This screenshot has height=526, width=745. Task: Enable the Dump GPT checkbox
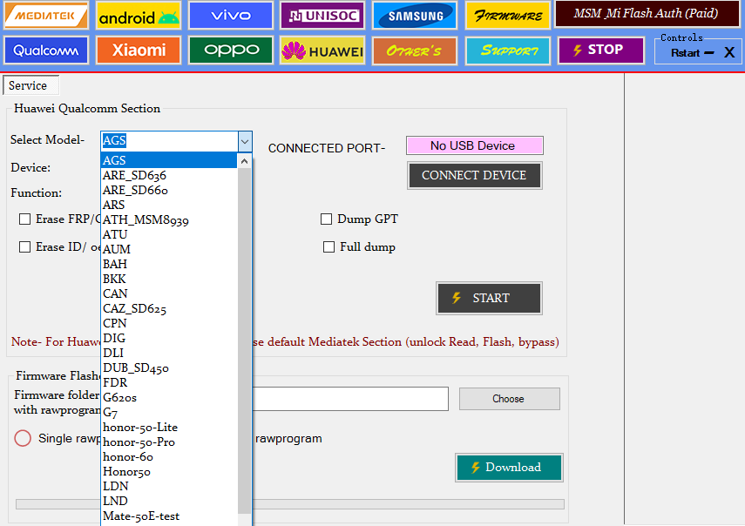tap(328, 219)
